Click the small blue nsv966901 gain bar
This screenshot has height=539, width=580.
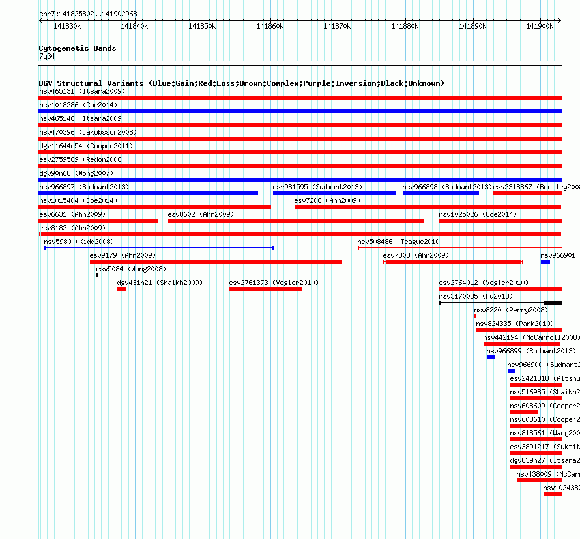click(x=545, y=262)
